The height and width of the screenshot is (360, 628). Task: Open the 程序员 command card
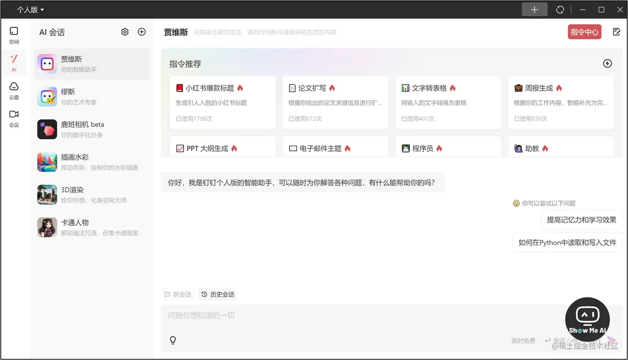[x=448, y=147]
